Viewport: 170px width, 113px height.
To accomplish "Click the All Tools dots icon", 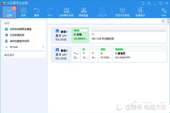I will coord(6,47).
